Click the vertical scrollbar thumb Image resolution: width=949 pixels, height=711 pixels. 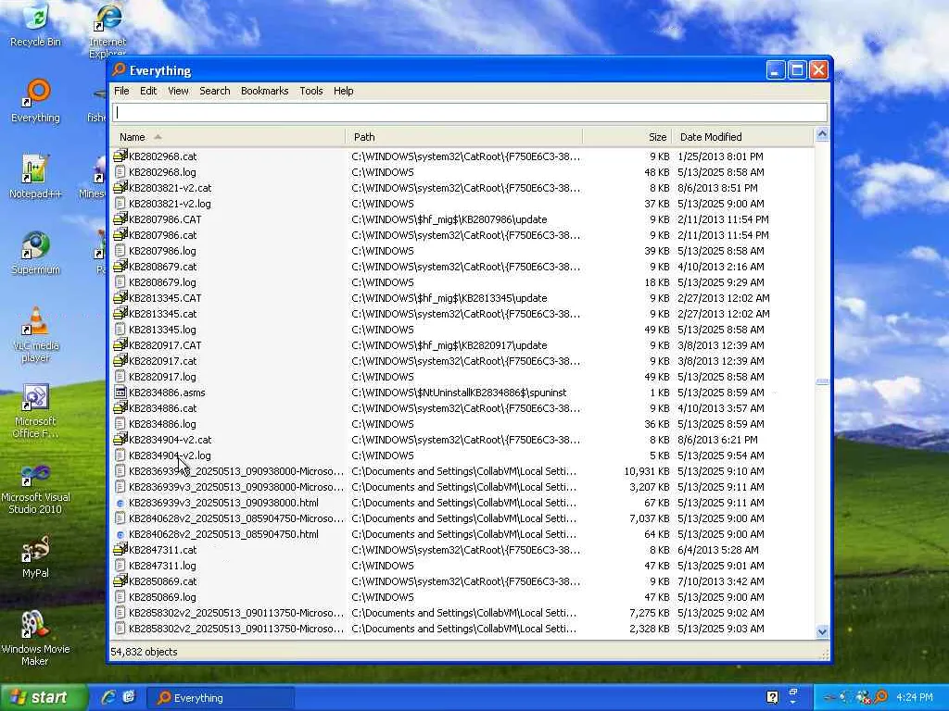tap(822, 381)
